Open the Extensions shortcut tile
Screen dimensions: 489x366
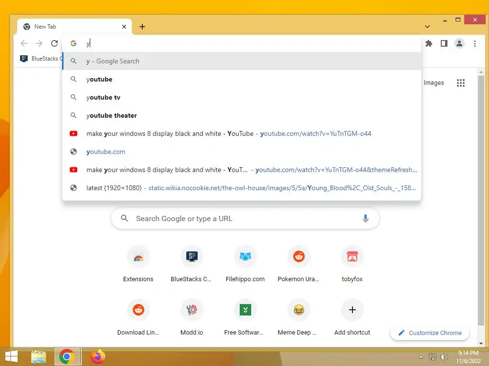click(138, 264)
